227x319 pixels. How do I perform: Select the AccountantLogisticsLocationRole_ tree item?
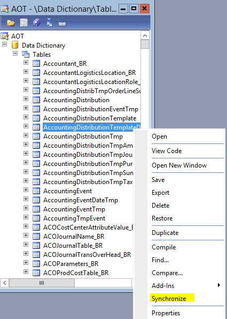click(x=92, y=82)
